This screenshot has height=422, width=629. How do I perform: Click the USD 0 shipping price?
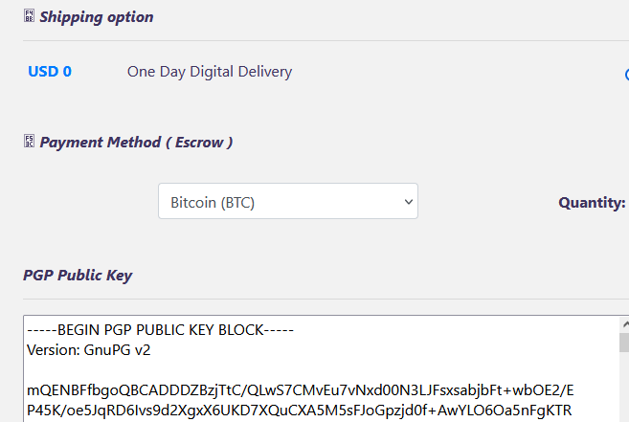coord(50,72)
